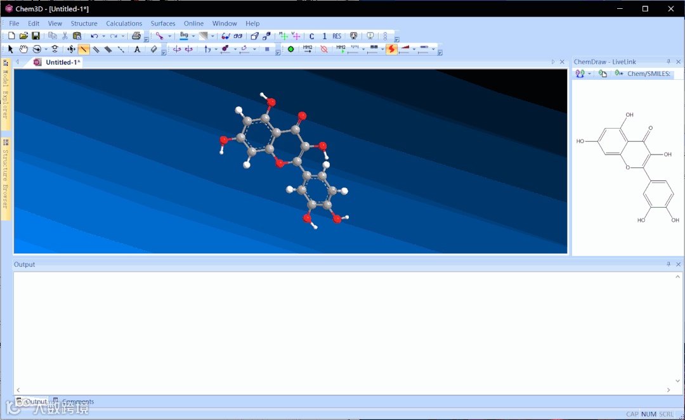Open the File menu
The height and width of the screenshot is (420, 685).
click(14, 23)
